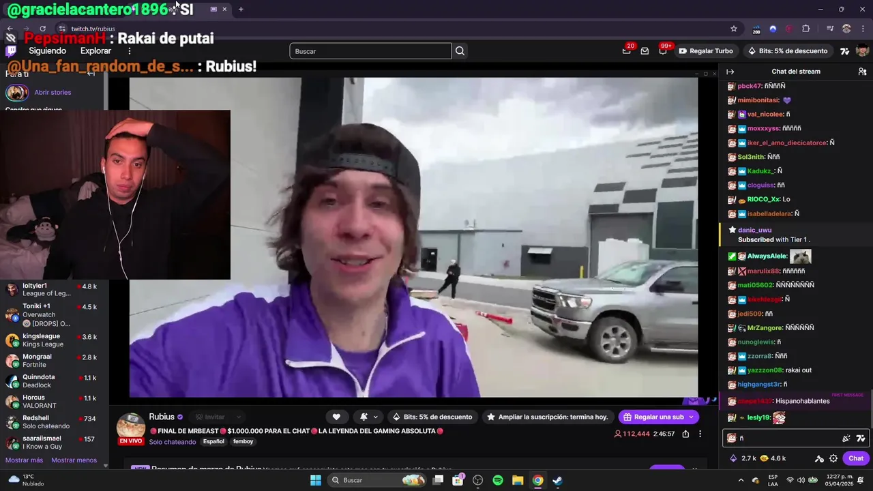Open the Twitch home logo
Image resolution: width=873 pixels, height=491 pixels.
[11, 51]
